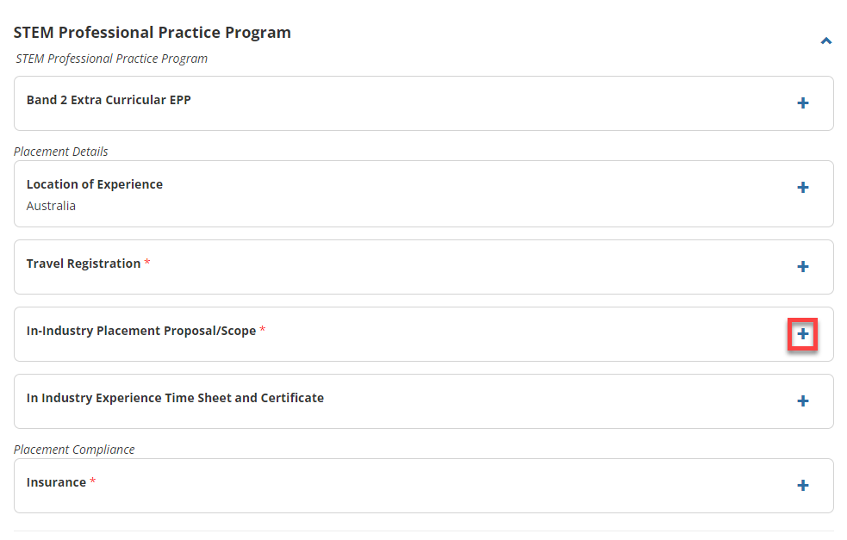Click the plus icon for Location of Experience
This screenshot has width=847, height=540.
pyautogui.click(x=802, y=187)
